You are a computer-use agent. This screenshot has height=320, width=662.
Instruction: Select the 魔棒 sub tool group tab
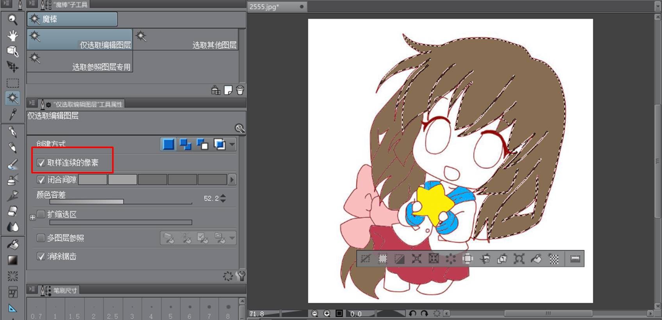pos(72,19)
